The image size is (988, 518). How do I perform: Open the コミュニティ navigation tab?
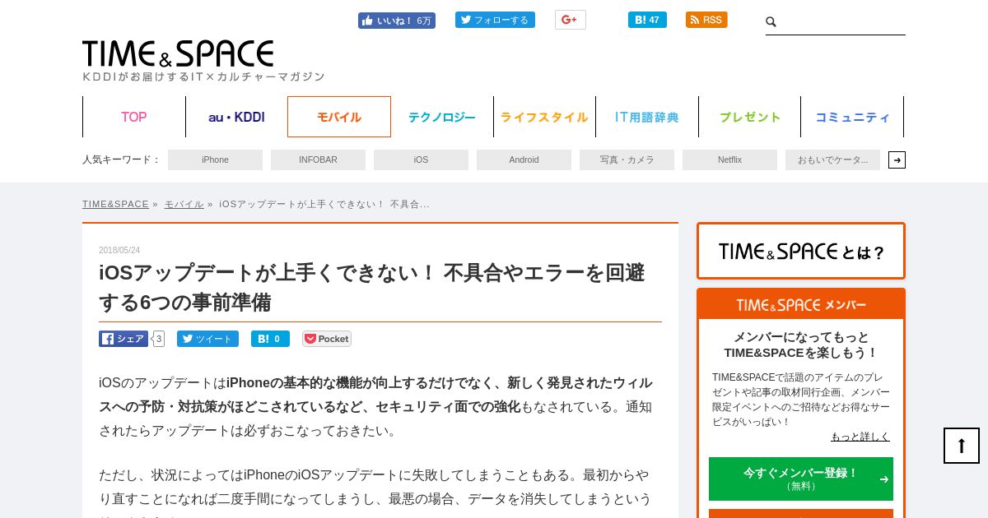[x=852, y=117]
